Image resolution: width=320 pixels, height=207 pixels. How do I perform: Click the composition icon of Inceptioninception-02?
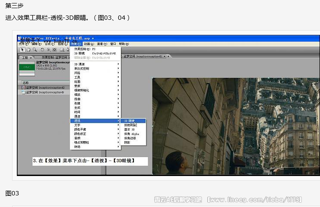pyautogui.click(x=24, y=88)
